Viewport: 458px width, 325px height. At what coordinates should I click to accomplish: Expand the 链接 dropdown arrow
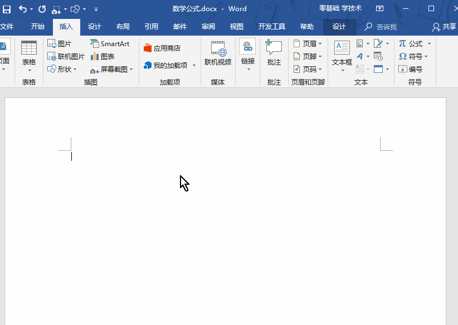pos(249,69)
